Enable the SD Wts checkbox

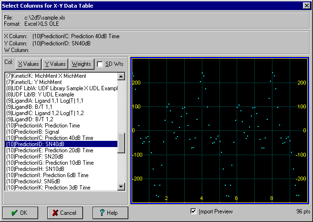101,64
